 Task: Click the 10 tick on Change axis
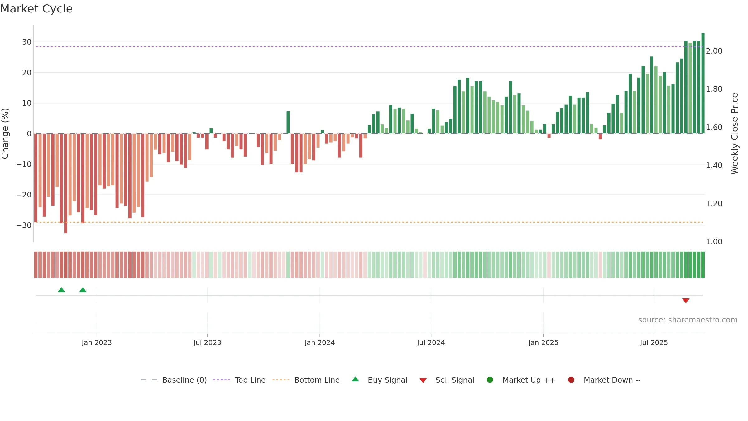(x=27, y=103)
